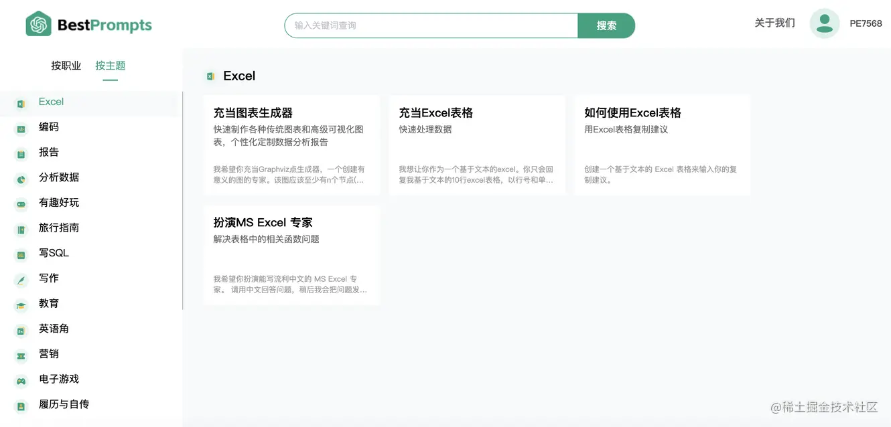This screenshot has width=891, height=427.
Task: Click the Excel sidebar icon
Action: coord(21,104)
